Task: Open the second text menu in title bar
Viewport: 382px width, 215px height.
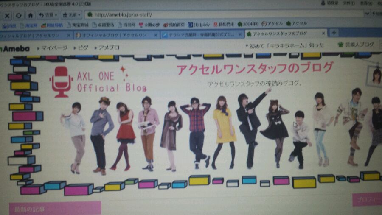Action: coord(349,3)
